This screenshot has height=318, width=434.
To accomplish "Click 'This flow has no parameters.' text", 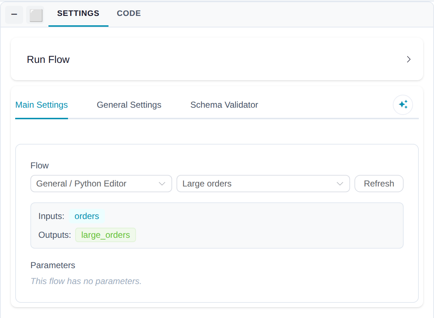I will [x=86, y=281].
